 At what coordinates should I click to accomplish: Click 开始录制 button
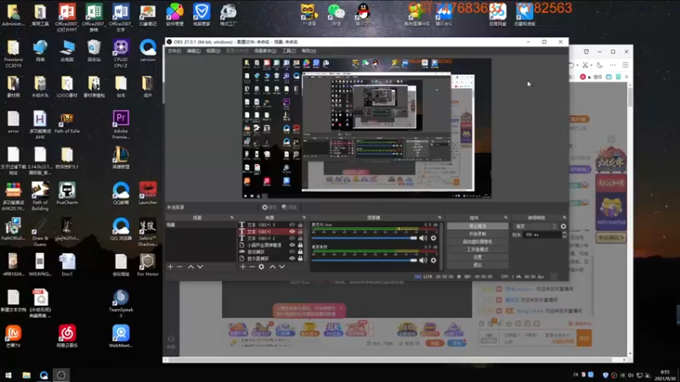pos(478,234)
